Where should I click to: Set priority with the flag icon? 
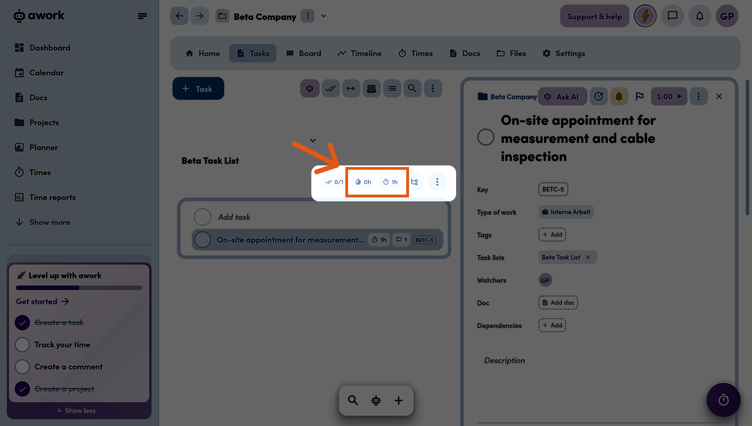[x=639, y=97]
